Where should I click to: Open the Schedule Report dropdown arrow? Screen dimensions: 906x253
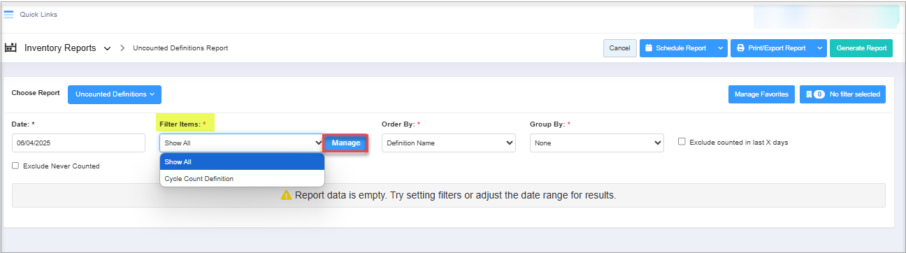(x=721, y=48)
